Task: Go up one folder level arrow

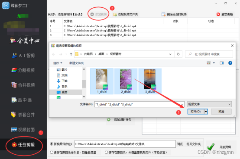Action: pyautogui.click(x=71, y=54)
